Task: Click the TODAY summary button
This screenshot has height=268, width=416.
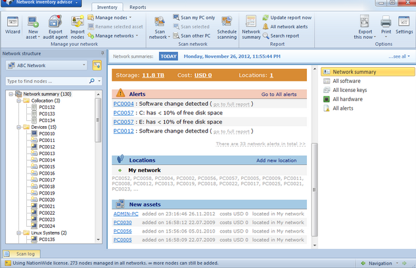Action: 168,56
